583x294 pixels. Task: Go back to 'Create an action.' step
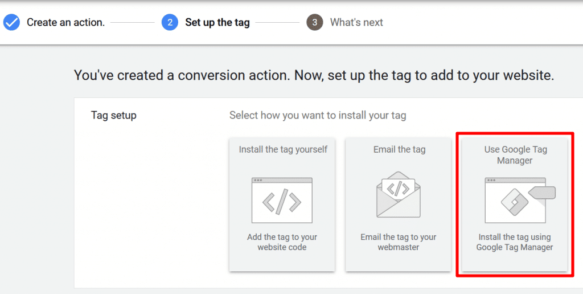[x=65, y=23]
